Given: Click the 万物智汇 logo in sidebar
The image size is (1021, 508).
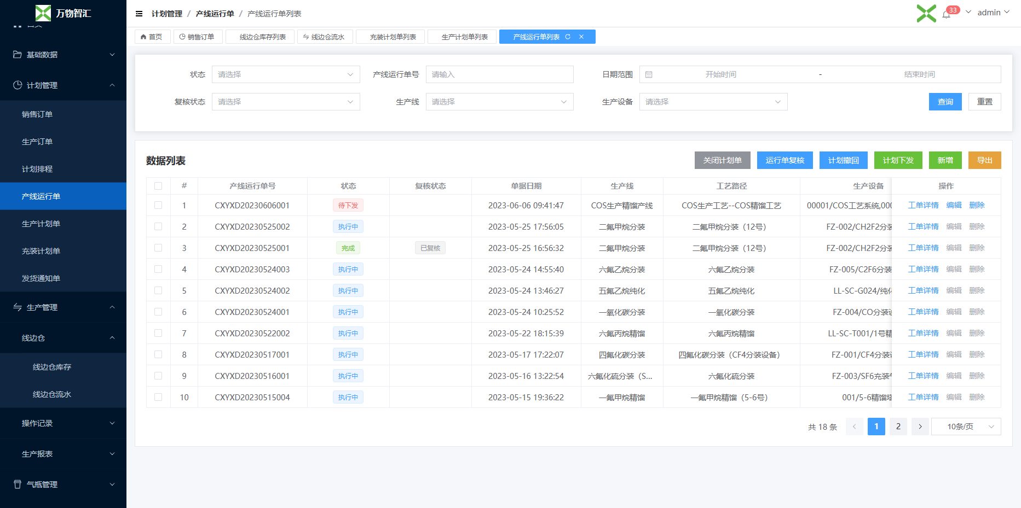Looking at the screenshot, I should click(63, 13).
